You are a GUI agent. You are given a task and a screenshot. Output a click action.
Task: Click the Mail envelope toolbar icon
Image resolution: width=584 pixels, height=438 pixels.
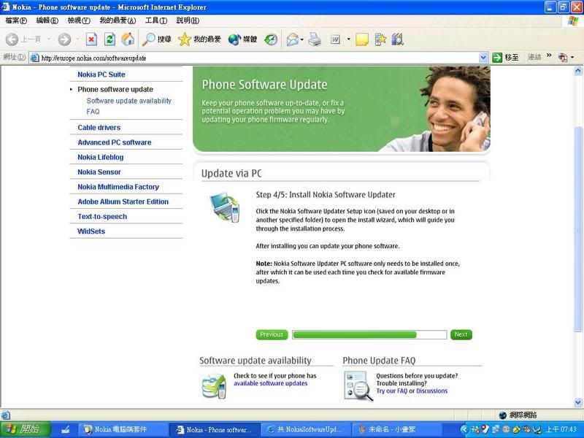293,39
